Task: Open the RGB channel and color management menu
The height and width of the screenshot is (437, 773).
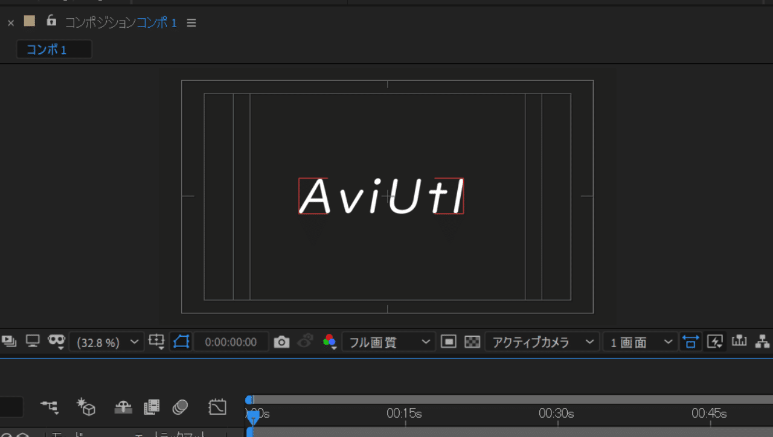Action: [330, 342]
